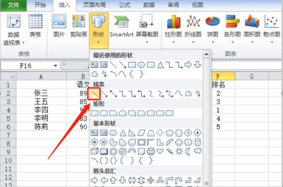Image resolution: width=283 pixels, height=187 pixels.
Task: Click the 图片 picture button
Action: click(x=59, y=26)
